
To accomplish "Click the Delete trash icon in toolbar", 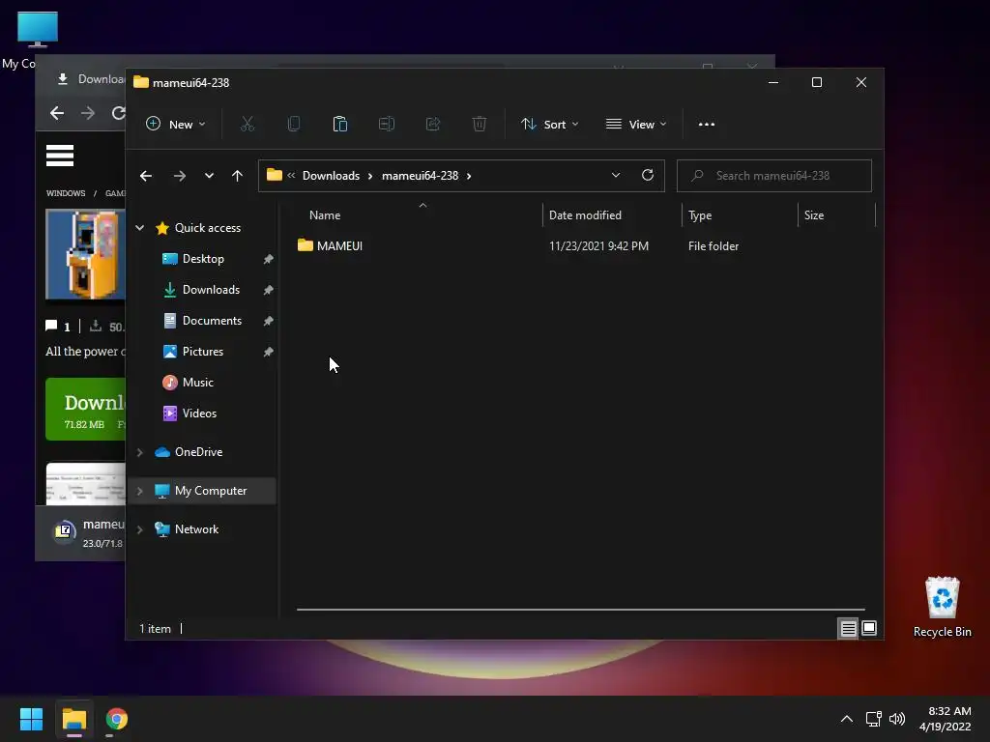I will 480,125.
